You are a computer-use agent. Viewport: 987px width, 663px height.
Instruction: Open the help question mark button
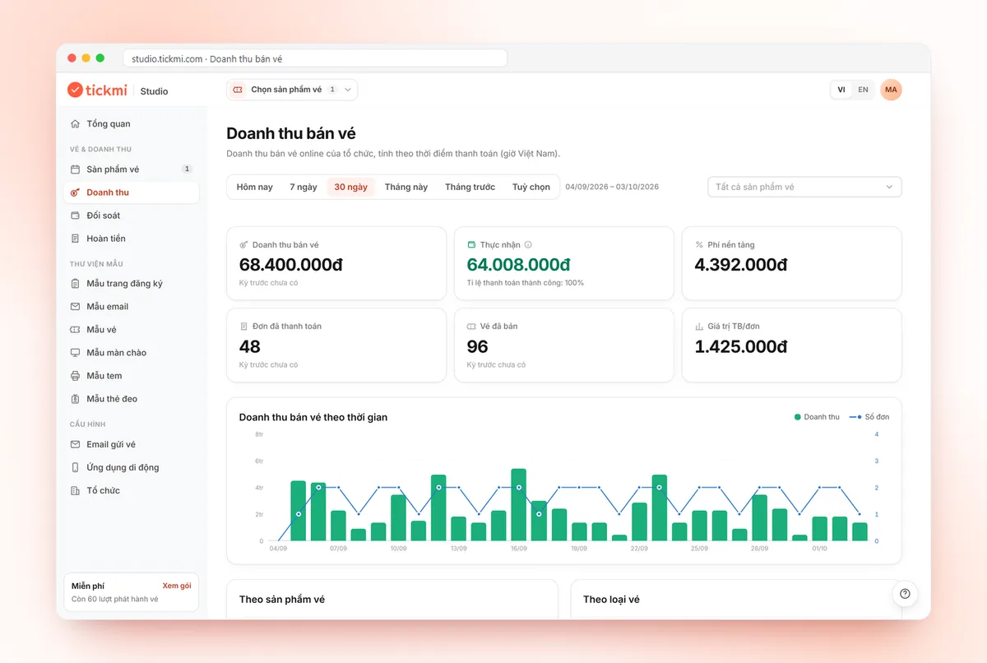coord(905,594)
